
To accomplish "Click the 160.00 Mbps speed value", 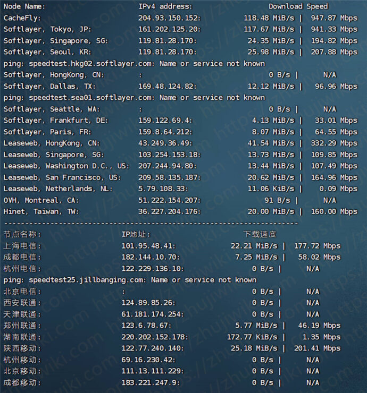I will [334, 212].
